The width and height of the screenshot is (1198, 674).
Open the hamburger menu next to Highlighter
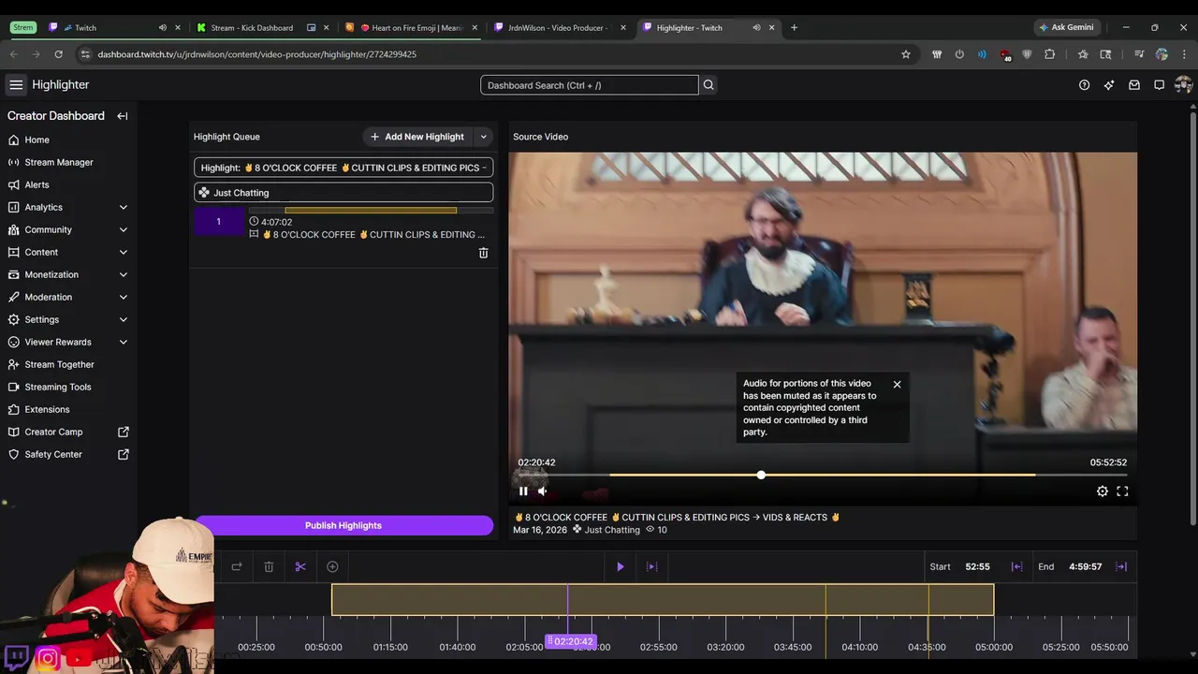point(16,85)
